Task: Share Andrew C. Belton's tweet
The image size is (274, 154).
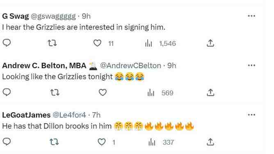Action: (x=210, y=93)
